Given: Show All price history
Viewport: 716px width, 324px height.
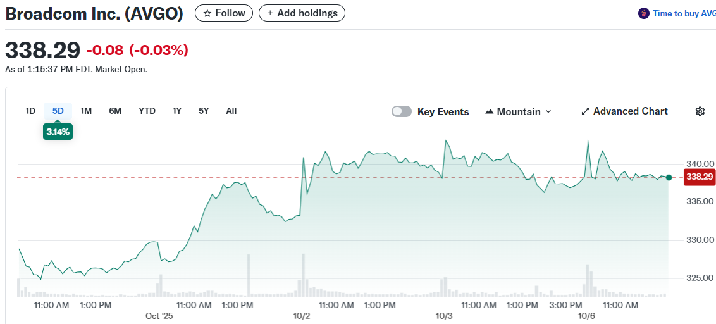Looking at the screenshot, I should pos(231,111).
